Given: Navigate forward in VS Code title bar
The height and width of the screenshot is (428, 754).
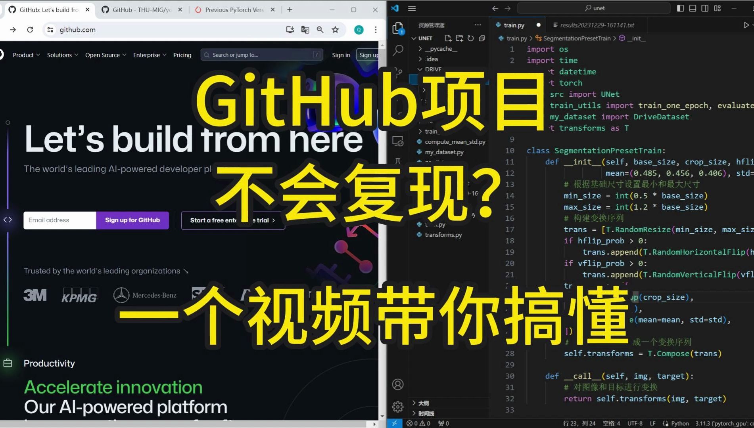Looking at the screenshot, I should point(508,8).
